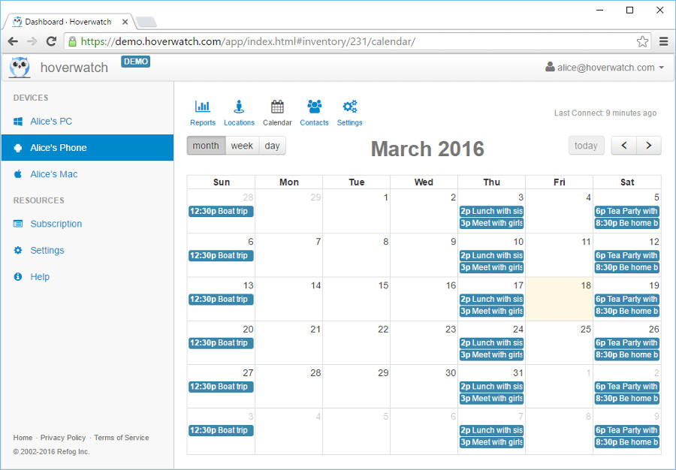676x470 pixels.
Task: Click the hoverwatch owl logo
Action: (20, 68)
